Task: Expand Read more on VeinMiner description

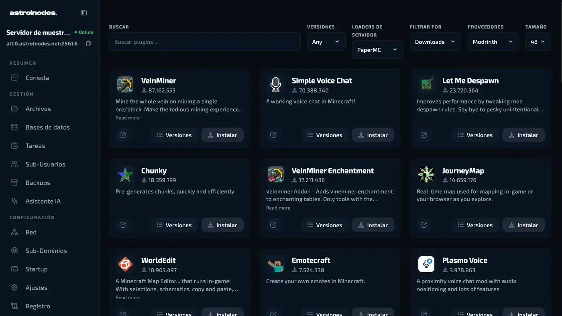Action: [x=128, y=118]
